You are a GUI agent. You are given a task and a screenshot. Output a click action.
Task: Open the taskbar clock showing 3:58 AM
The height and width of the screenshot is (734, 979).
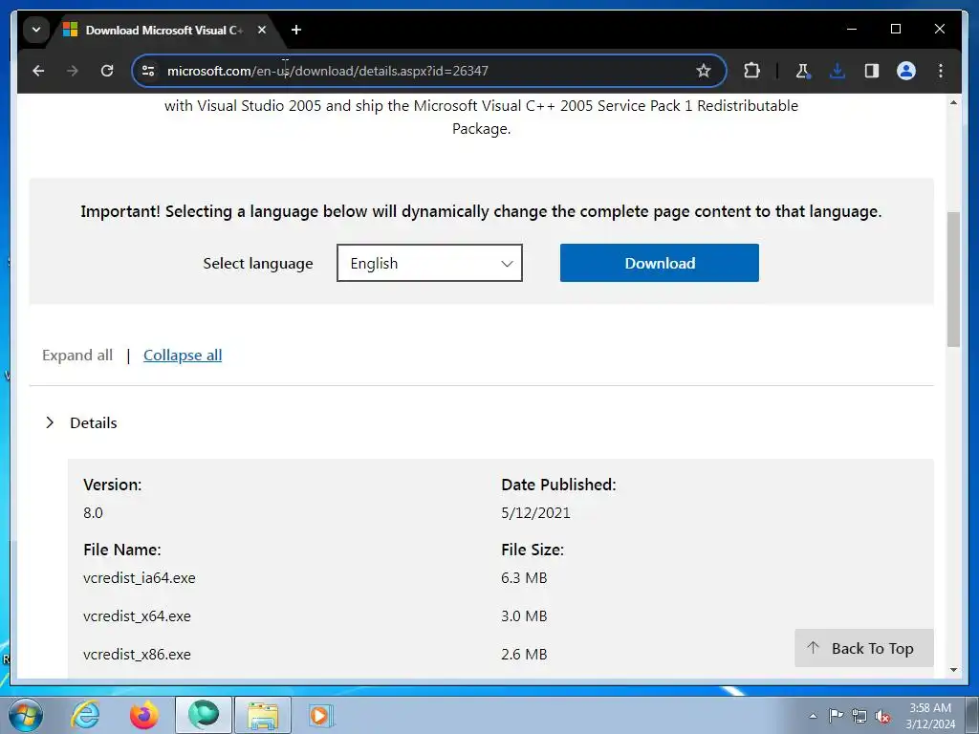pos(930,716)
